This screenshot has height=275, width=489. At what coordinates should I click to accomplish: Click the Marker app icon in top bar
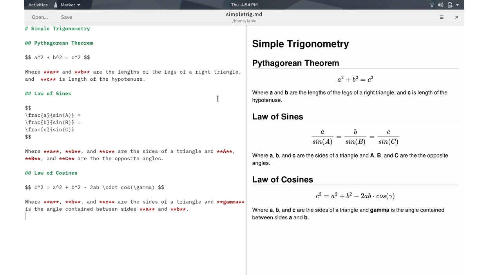[x=56, y=5]
